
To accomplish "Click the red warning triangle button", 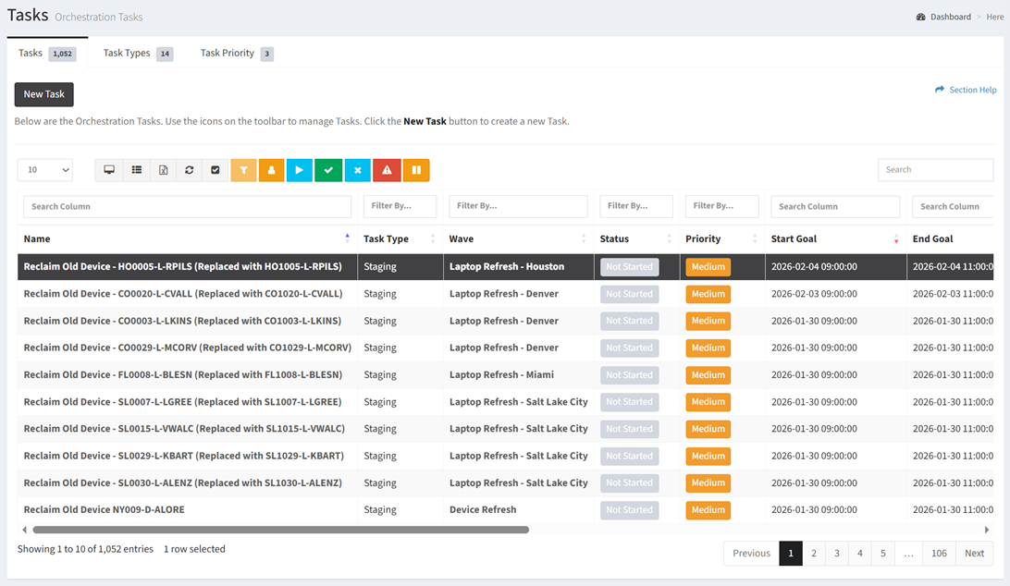I will [x=387, y=170].
